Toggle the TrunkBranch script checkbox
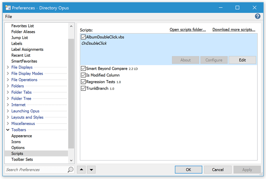The image size is (266, 179). pos(83,89)
